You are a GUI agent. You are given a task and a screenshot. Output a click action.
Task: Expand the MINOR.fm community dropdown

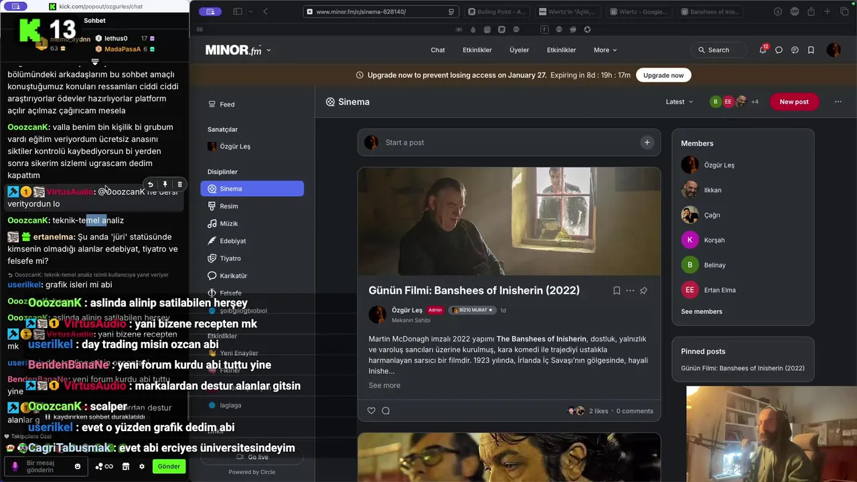coord(268,50)
